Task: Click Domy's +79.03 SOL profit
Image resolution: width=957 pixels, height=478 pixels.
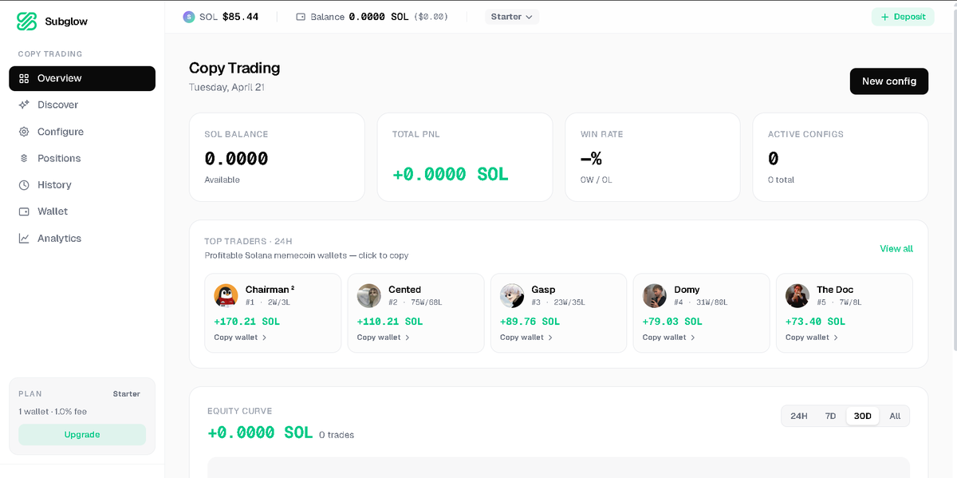Action: 673,322
